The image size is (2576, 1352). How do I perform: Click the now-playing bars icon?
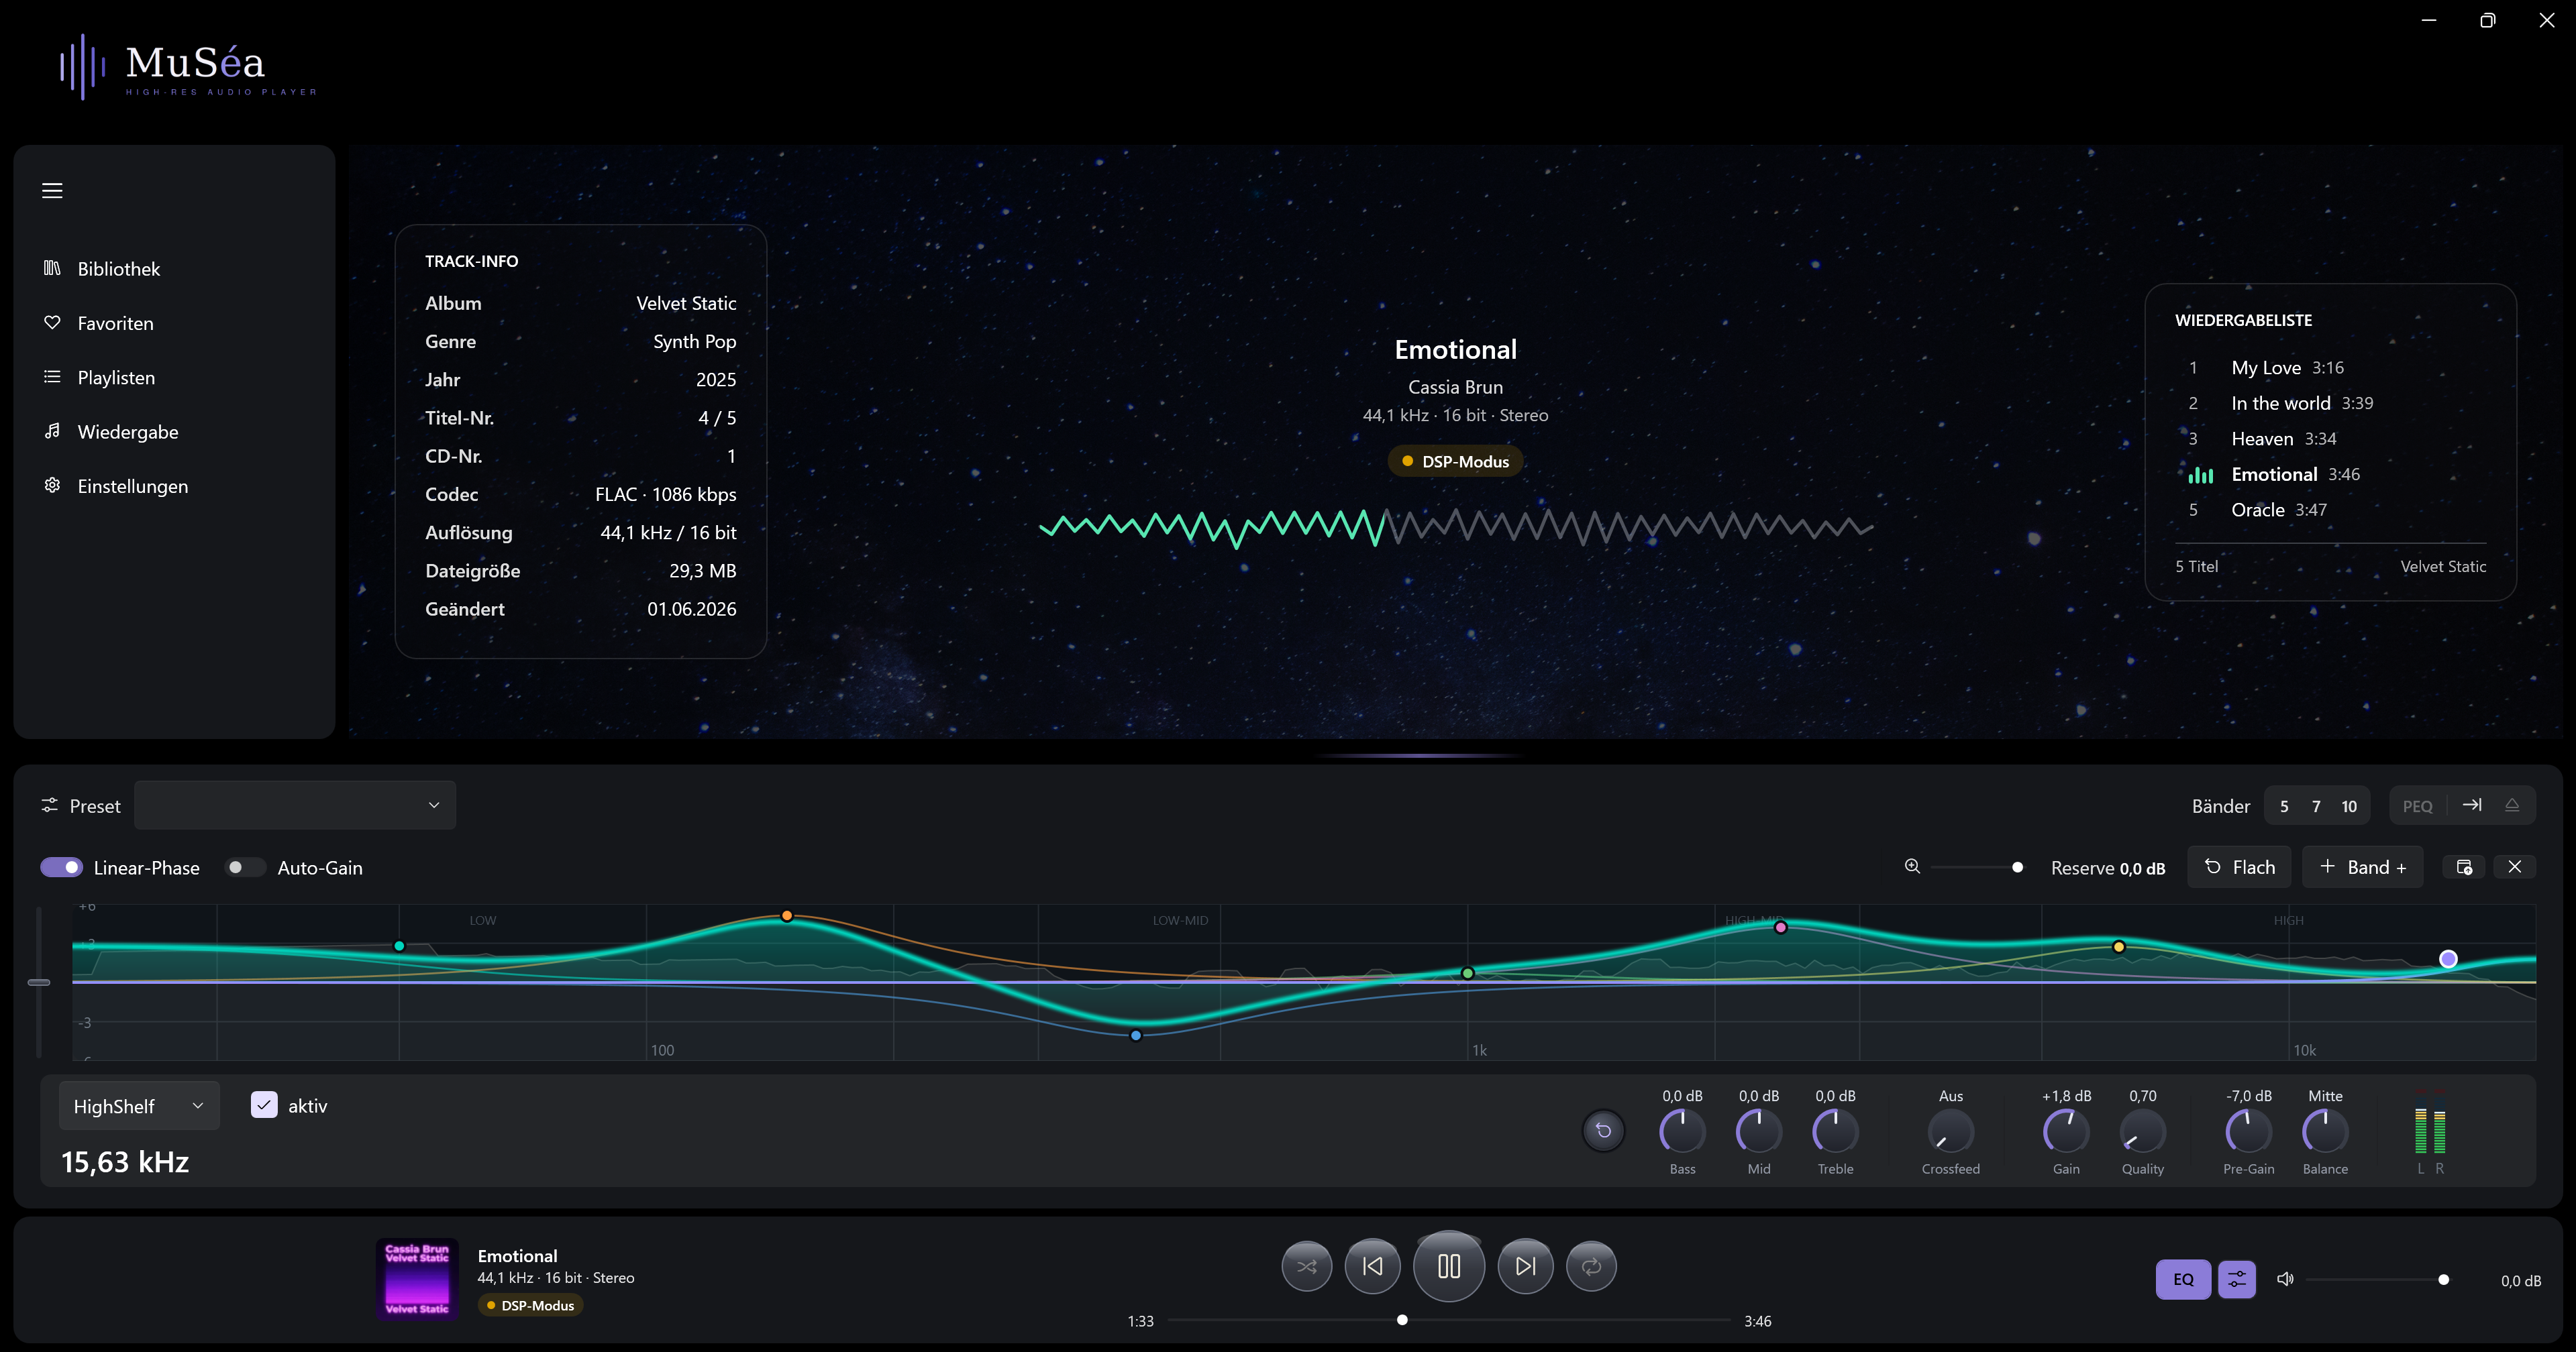coord(2201,475)
